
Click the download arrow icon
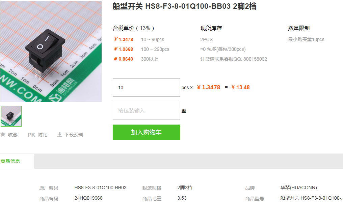60,135
